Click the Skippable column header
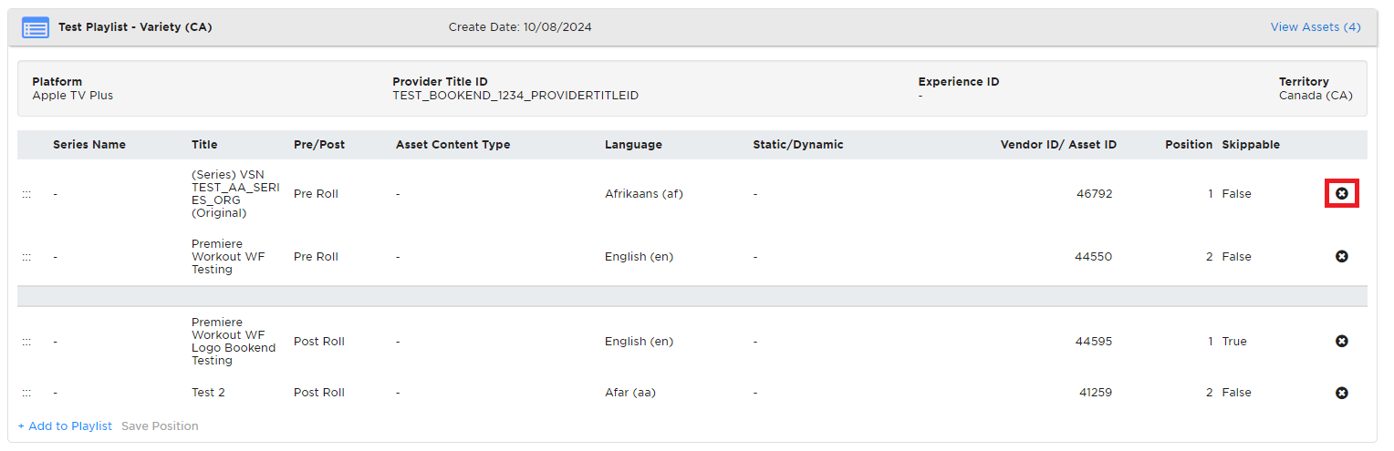 click(1251, 145)
